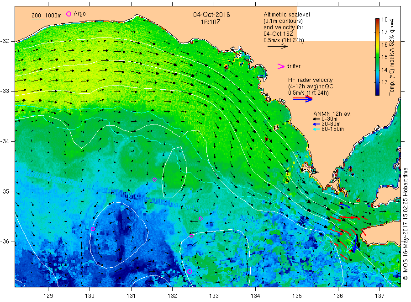
Task: Click the cyan 200m isobath legend line
Action: coord(38,19)
